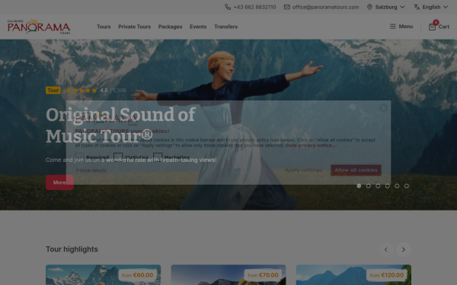Click the Original Sound of Music Tour heading
The image size is (457, 285).
[x=120, y=125]
